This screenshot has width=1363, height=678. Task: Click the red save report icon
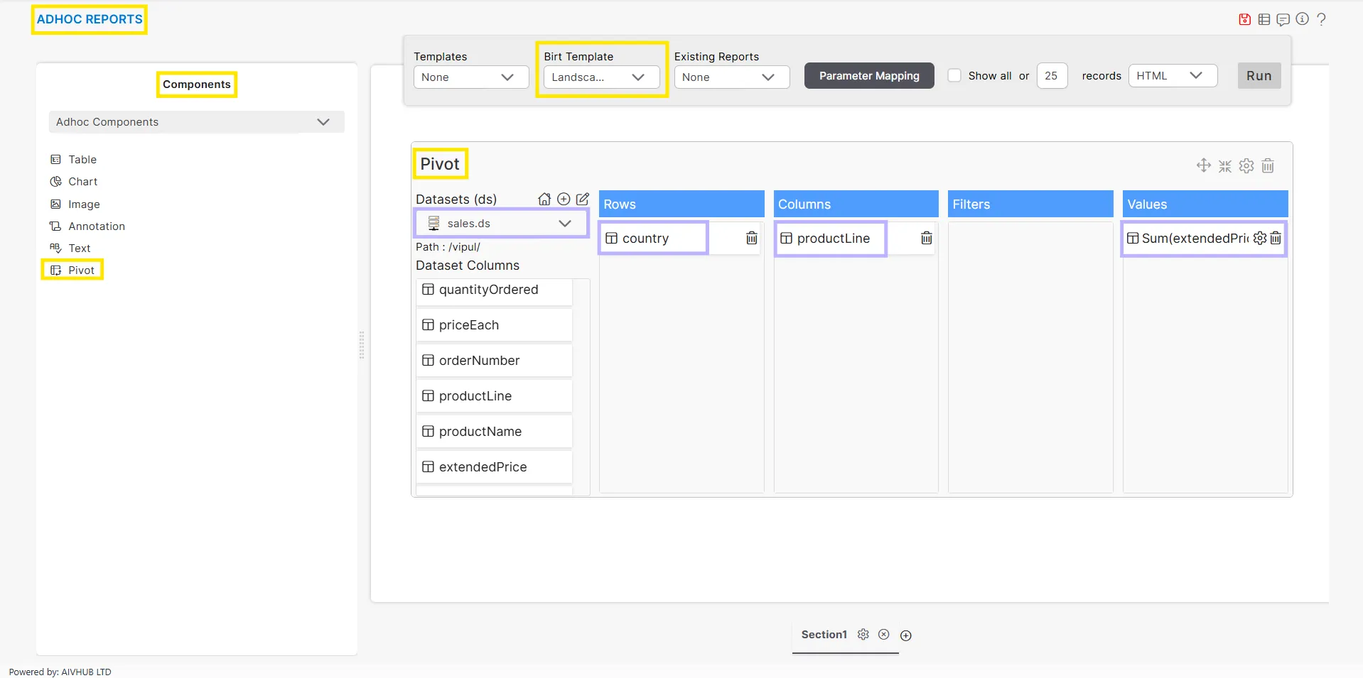click(x=1244, y=19)
